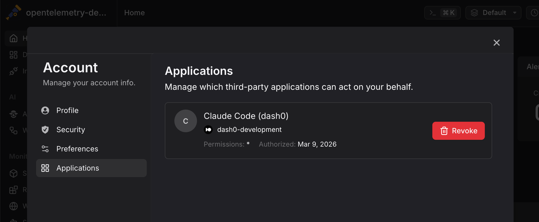Select the Preferences sliders icon

point(45,149)
